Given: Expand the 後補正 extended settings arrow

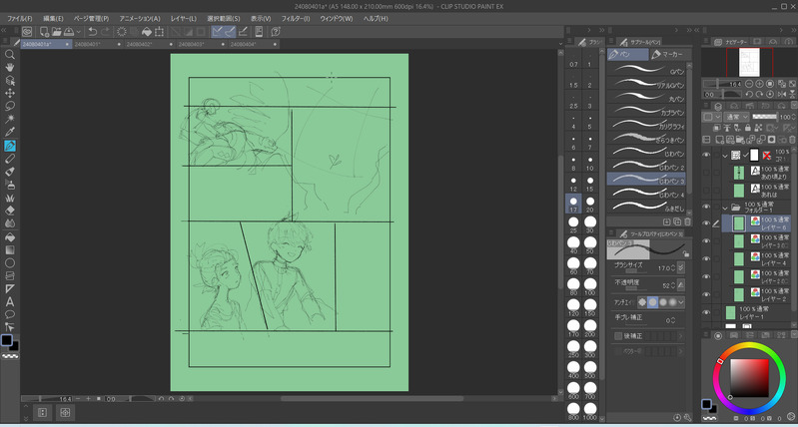Looking at the screenshot, I should tap(680, 336).
